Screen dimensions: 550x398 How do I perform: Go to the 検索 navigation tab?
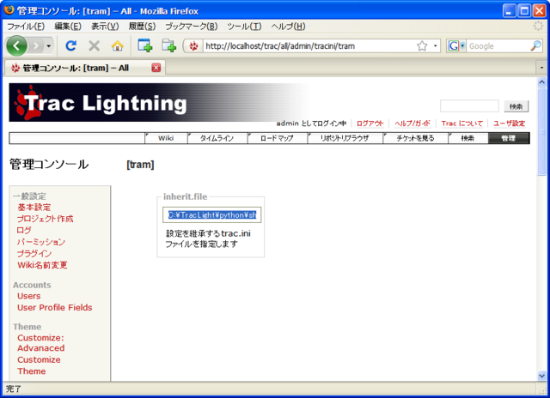coord(467,138)
